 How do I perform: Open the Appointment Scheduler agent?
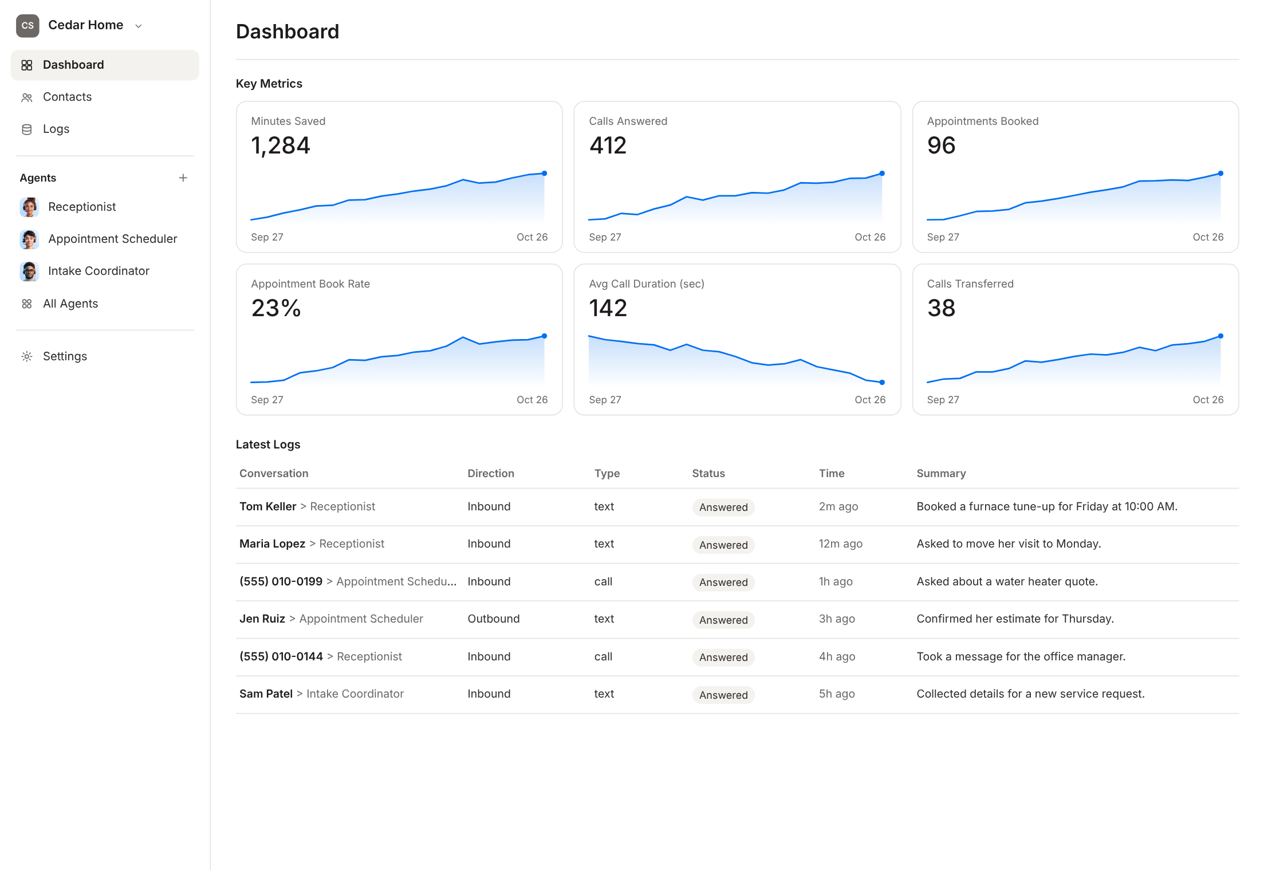pos(105,239)
